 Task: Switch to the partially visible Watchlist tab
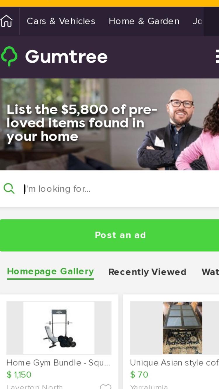[210, 272]
